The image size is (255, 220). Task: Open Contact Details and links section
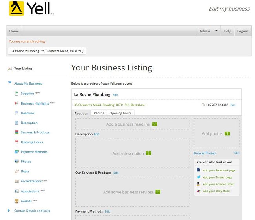pyautogui.click(x=32, y=211)
